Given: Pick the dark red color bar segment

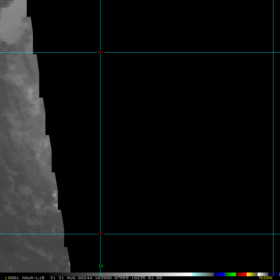Looking at the screenshot, I should [x=241, y=274].
